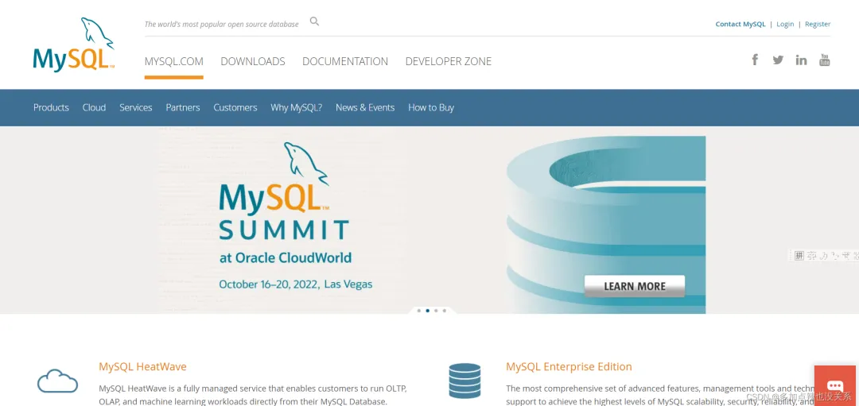Open the News & Events menu

(365, 107)
